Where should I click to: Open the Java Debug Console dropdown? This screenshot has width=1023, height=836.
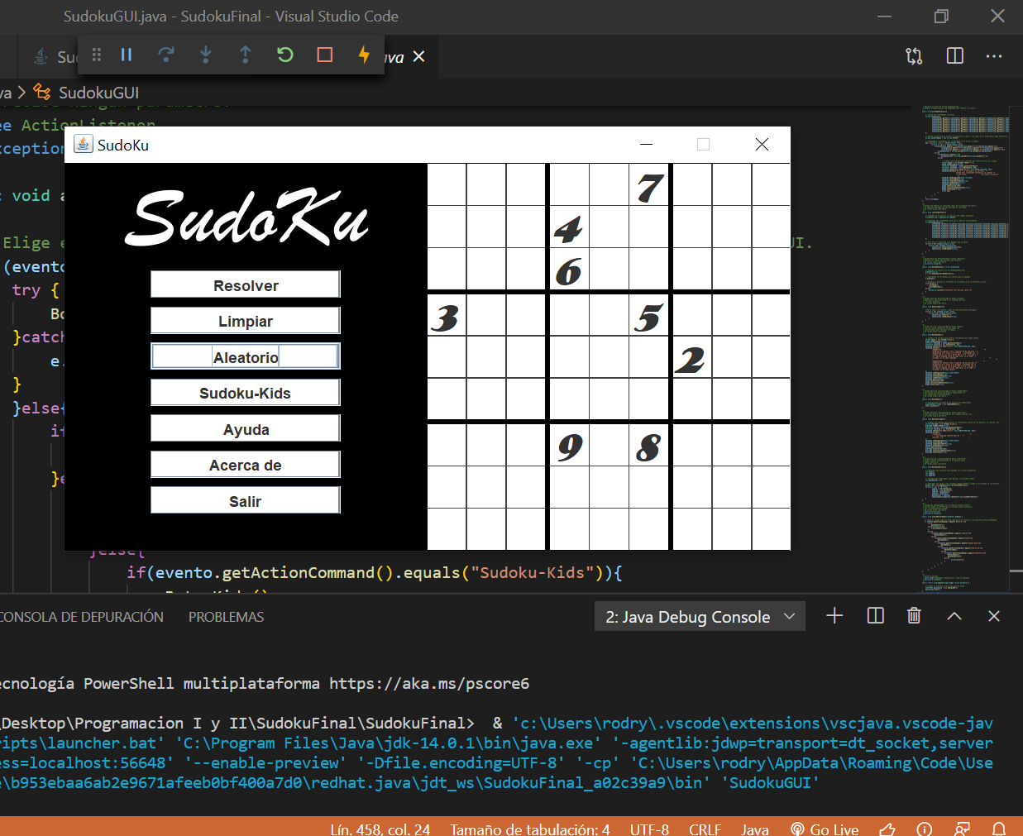point(700,617)
